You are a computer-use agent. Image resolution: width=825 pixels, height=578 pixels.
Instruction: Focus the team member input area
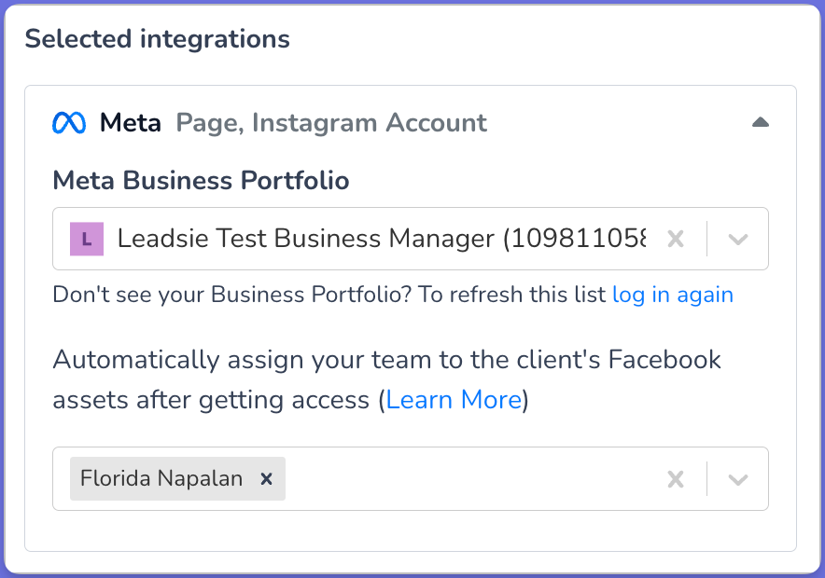(x=467, y=479)
